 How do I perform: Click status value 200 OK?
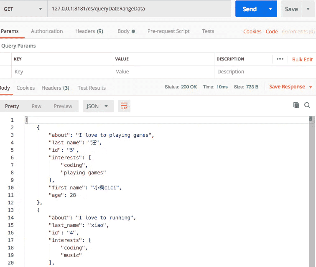189,87
